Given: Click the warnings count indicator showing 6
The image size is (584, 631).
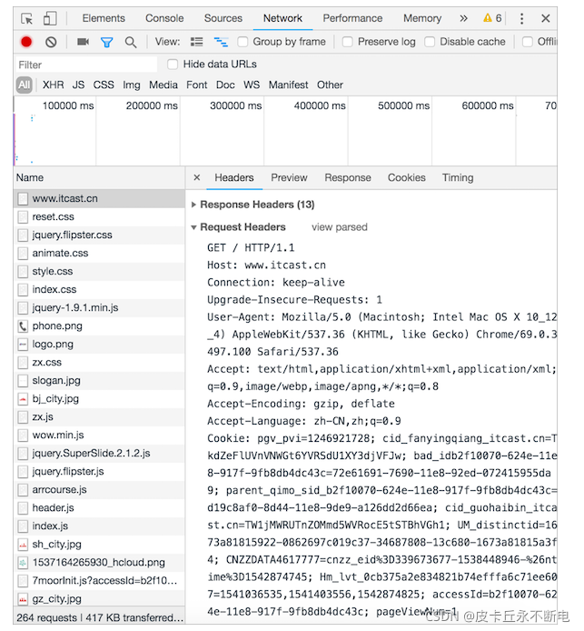Looking at the screenshot, I should pos(492,18).
